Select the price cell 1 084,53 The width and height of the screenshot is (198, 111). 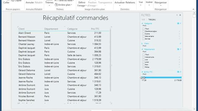(97, 44)
